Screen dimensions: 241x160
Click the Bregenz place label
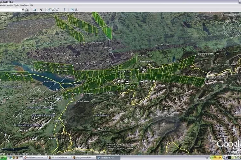coord(75,84)
